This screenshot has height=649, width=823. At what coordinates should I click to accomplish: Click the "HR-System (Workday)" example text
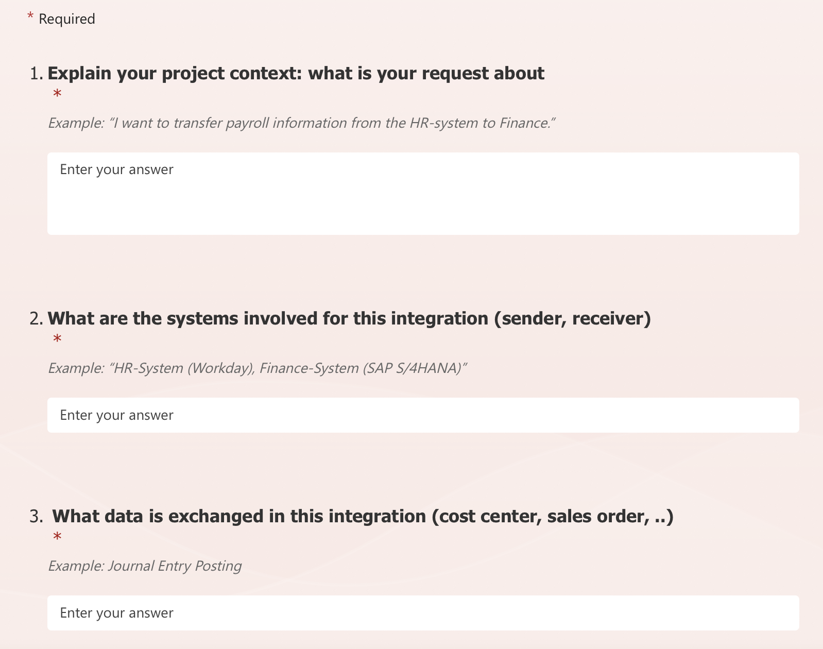[182, 368]
